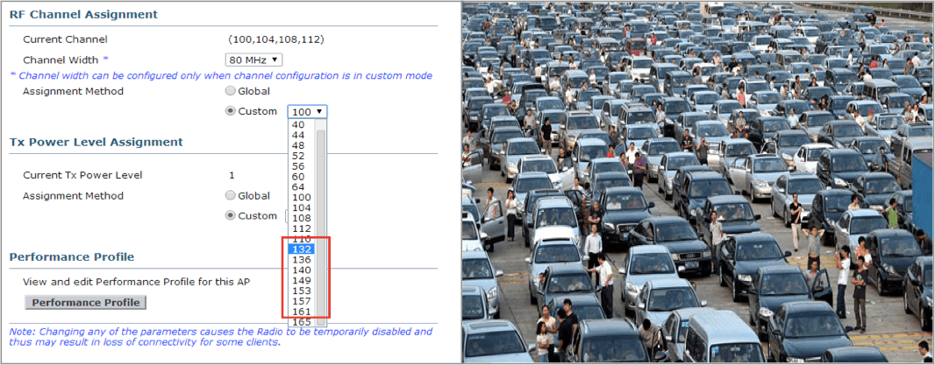The height and width of the screenshot is (365, 935).
Task: Choose channel 56 in the list
Action: pyautogui.click(x=302, y=166)
